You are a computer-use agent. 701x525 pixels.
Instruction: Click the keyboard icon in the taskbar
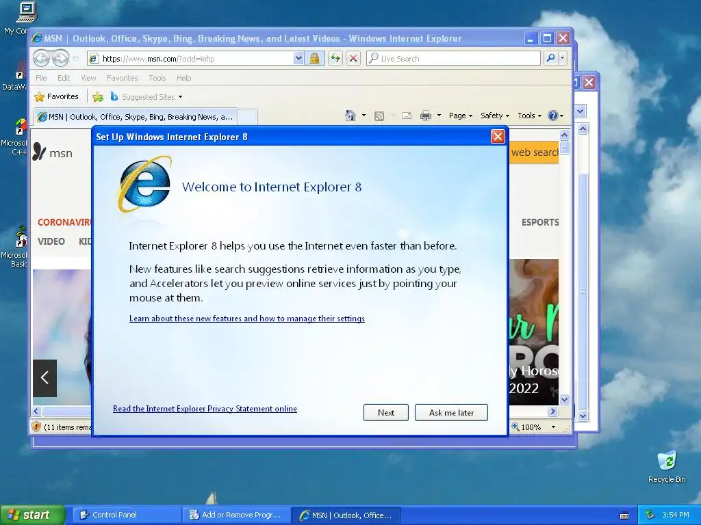coord(624,515)
